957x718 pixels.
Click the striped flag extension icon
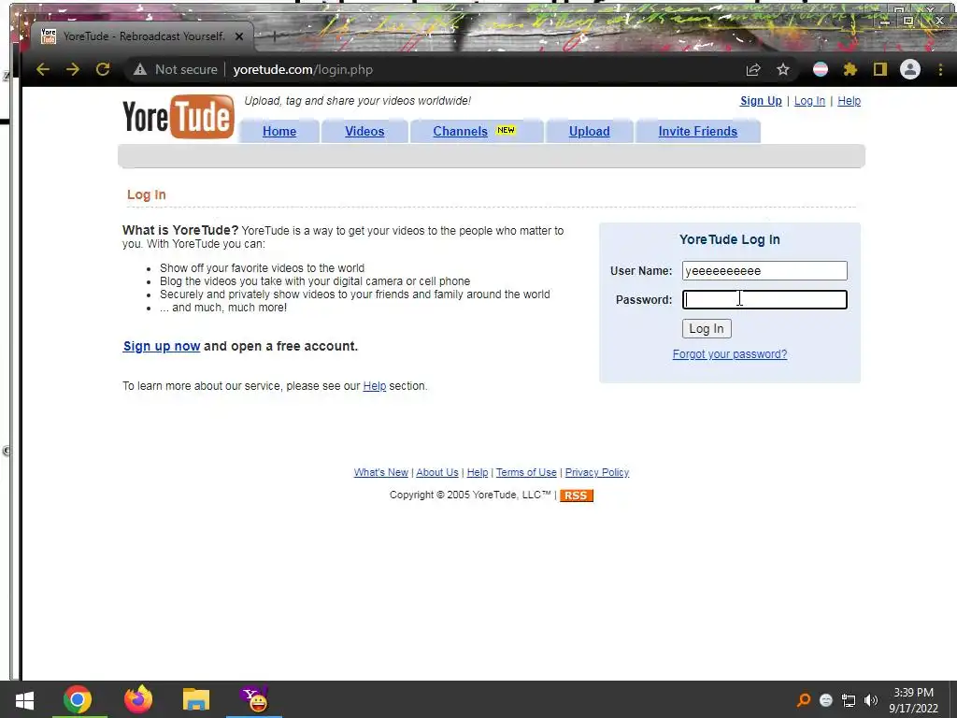821,69
